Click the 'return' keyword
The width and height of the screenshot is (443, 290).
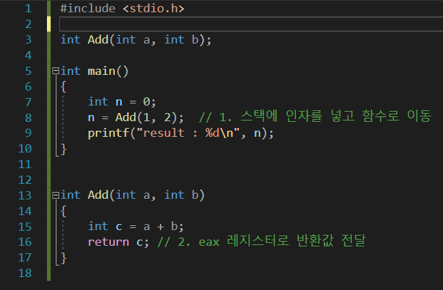[x=108, y=242]
